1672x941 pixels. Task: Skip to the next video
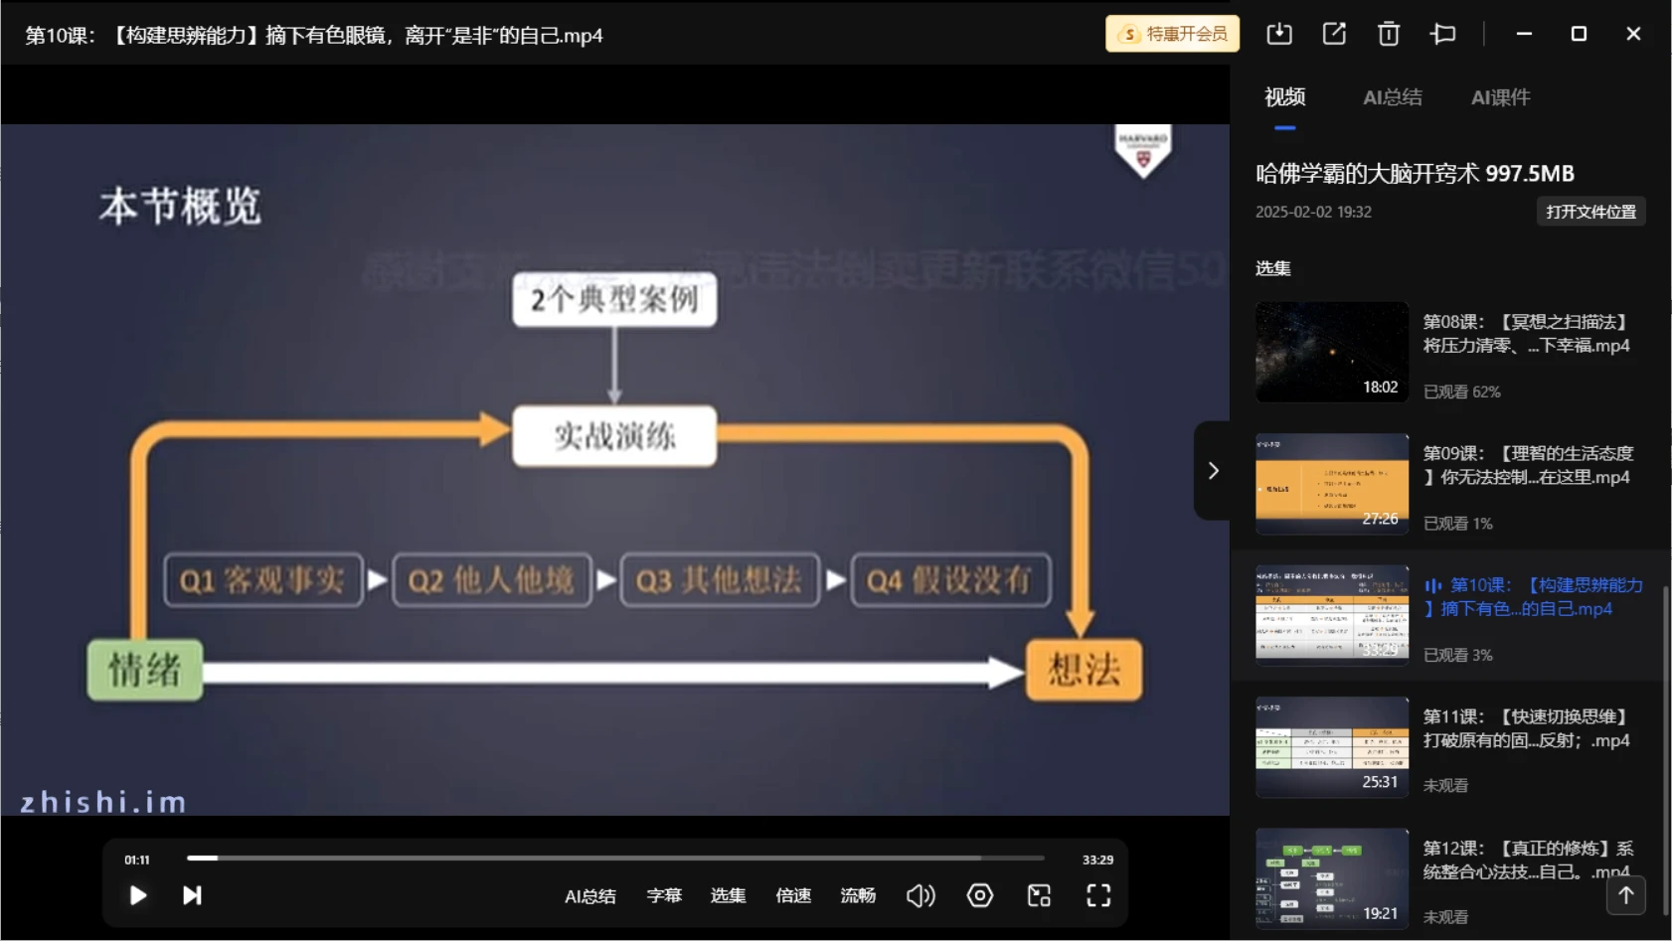192,895
